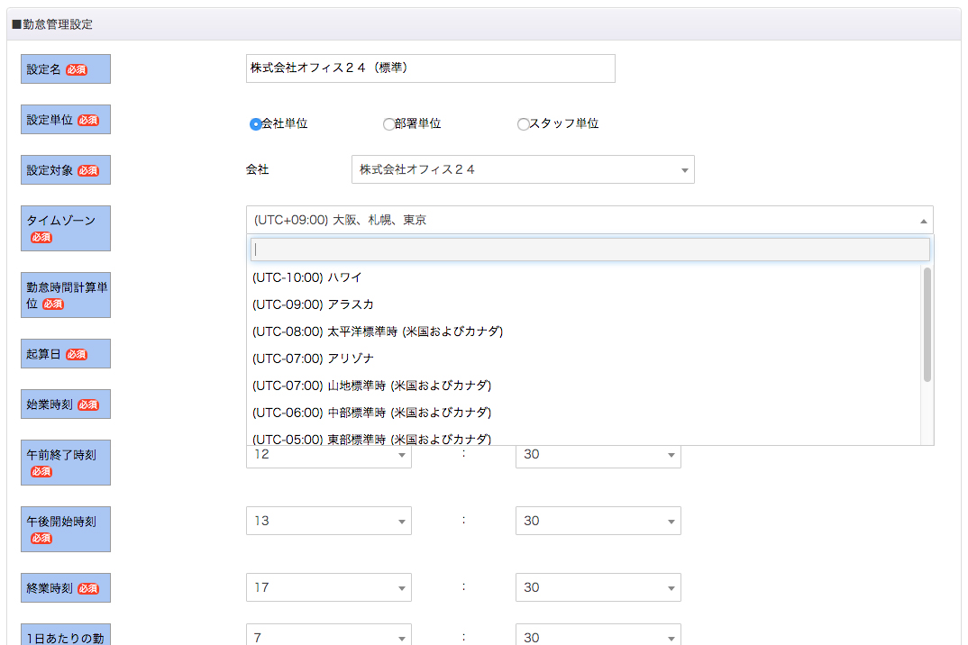Image resolution: width=968 pixels, height=645 pixels.
Task: Collapse the timezone dropdown list
Action: [923, 220]
